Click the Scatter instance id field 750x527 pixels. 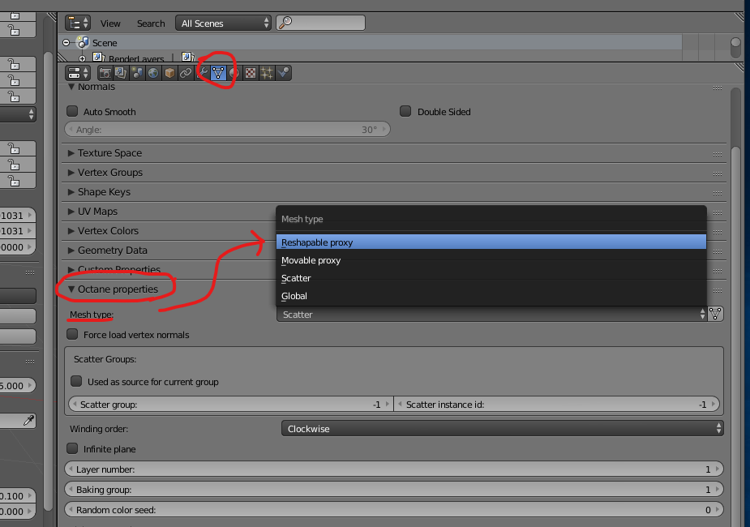coord(557,404)
